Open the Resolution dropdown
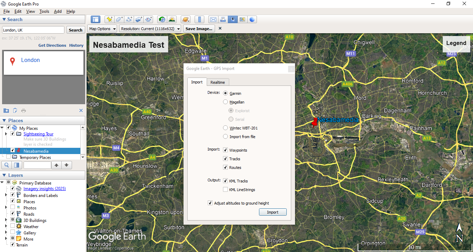 [x=150, y=29]
